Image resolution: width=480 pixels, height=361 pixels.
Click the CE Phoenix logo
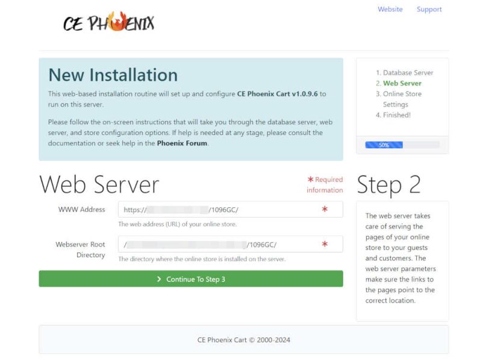[x=108, y=22]
